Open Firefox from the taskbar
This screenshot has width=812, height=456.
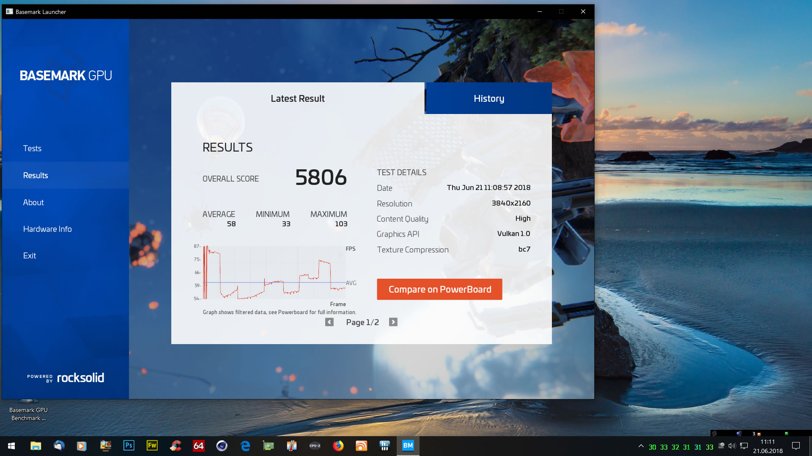pos(338,445)
